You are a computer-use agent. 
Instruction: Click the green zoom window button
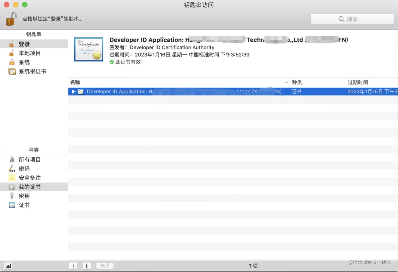point(25,5)
